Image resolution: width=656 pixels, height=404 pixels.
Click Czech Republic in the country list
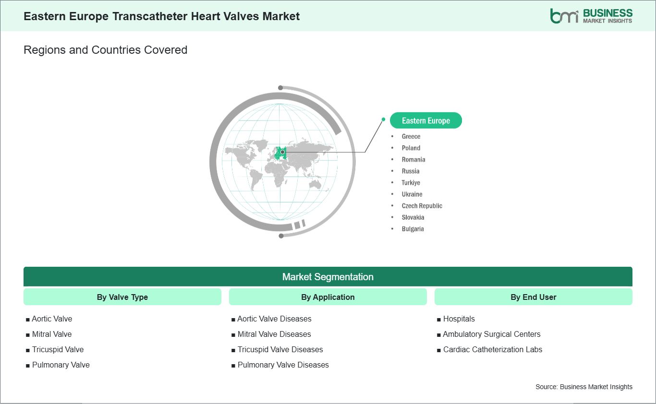click(422, 205)
